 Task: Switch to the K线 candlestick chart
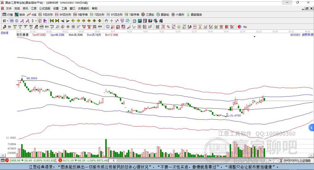(32, 15)
